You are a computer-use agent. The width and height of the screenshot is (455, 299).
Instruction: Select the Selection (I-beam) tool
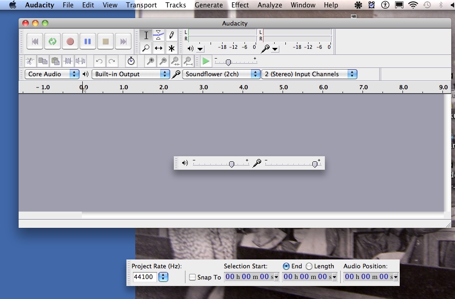coord(146,35)
